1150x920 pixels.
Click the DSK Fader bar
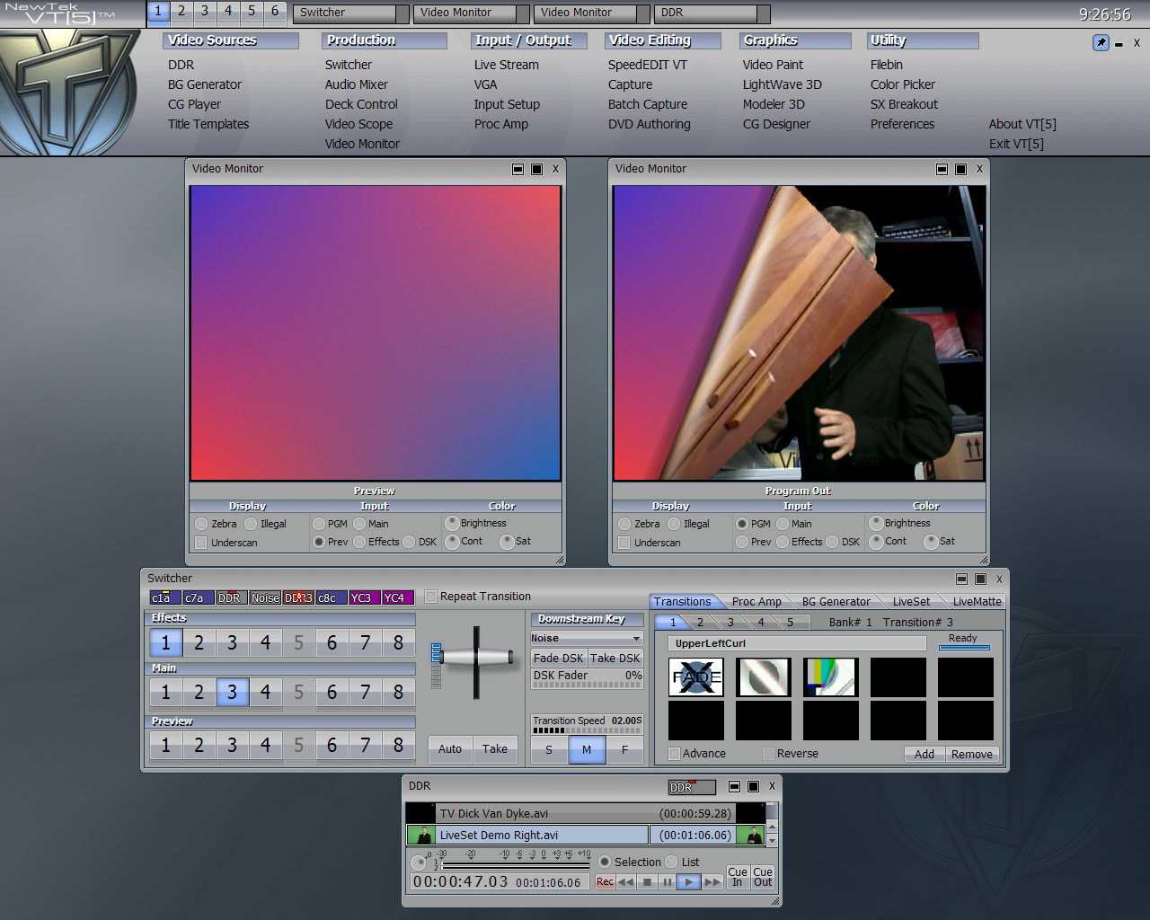588,685
